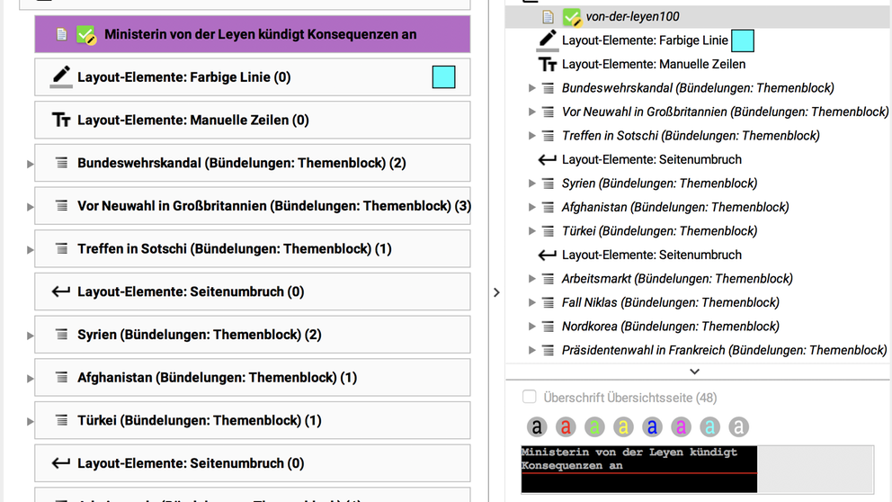Collapse panel with the middle divider arrow
The height and width of the screenshot is (502, 892).
click(496, 292)
